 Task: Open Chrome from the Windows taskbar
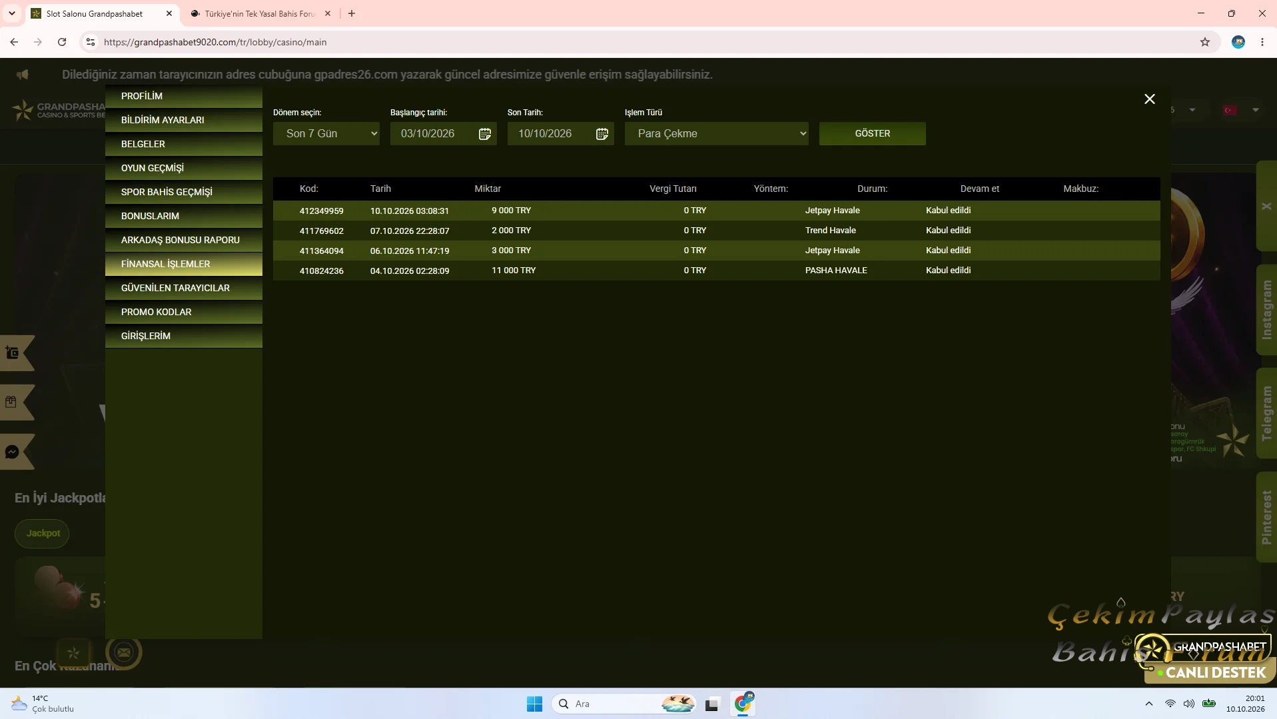(743, 704)
